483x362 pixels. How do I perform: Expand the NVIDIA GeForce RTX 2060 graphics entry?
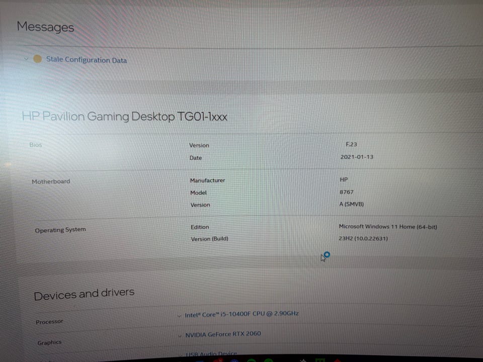(x=180, y=335)
